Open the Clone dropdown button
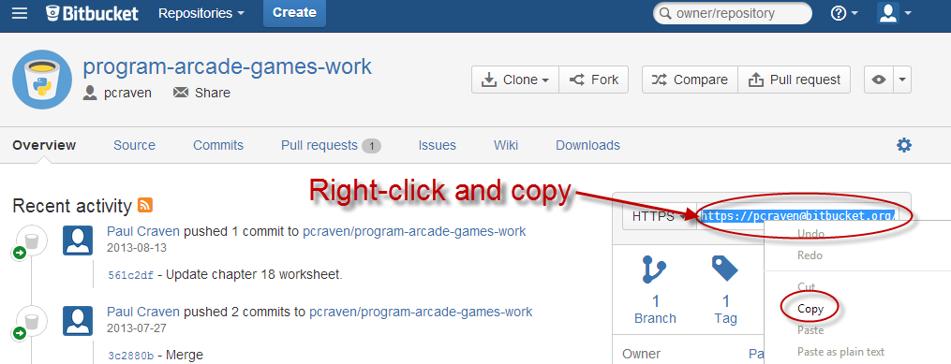Viewport: 951px width, 364px height. click(515, 80)
